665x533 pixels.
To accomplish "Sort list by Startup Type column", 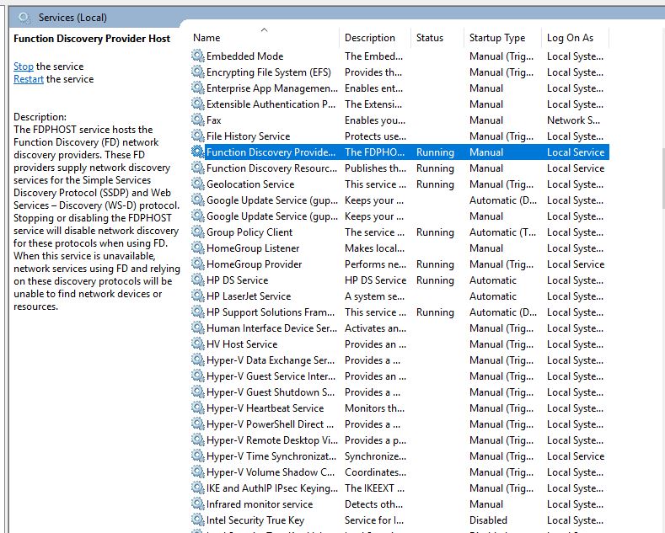I will [x=496, y=38].
